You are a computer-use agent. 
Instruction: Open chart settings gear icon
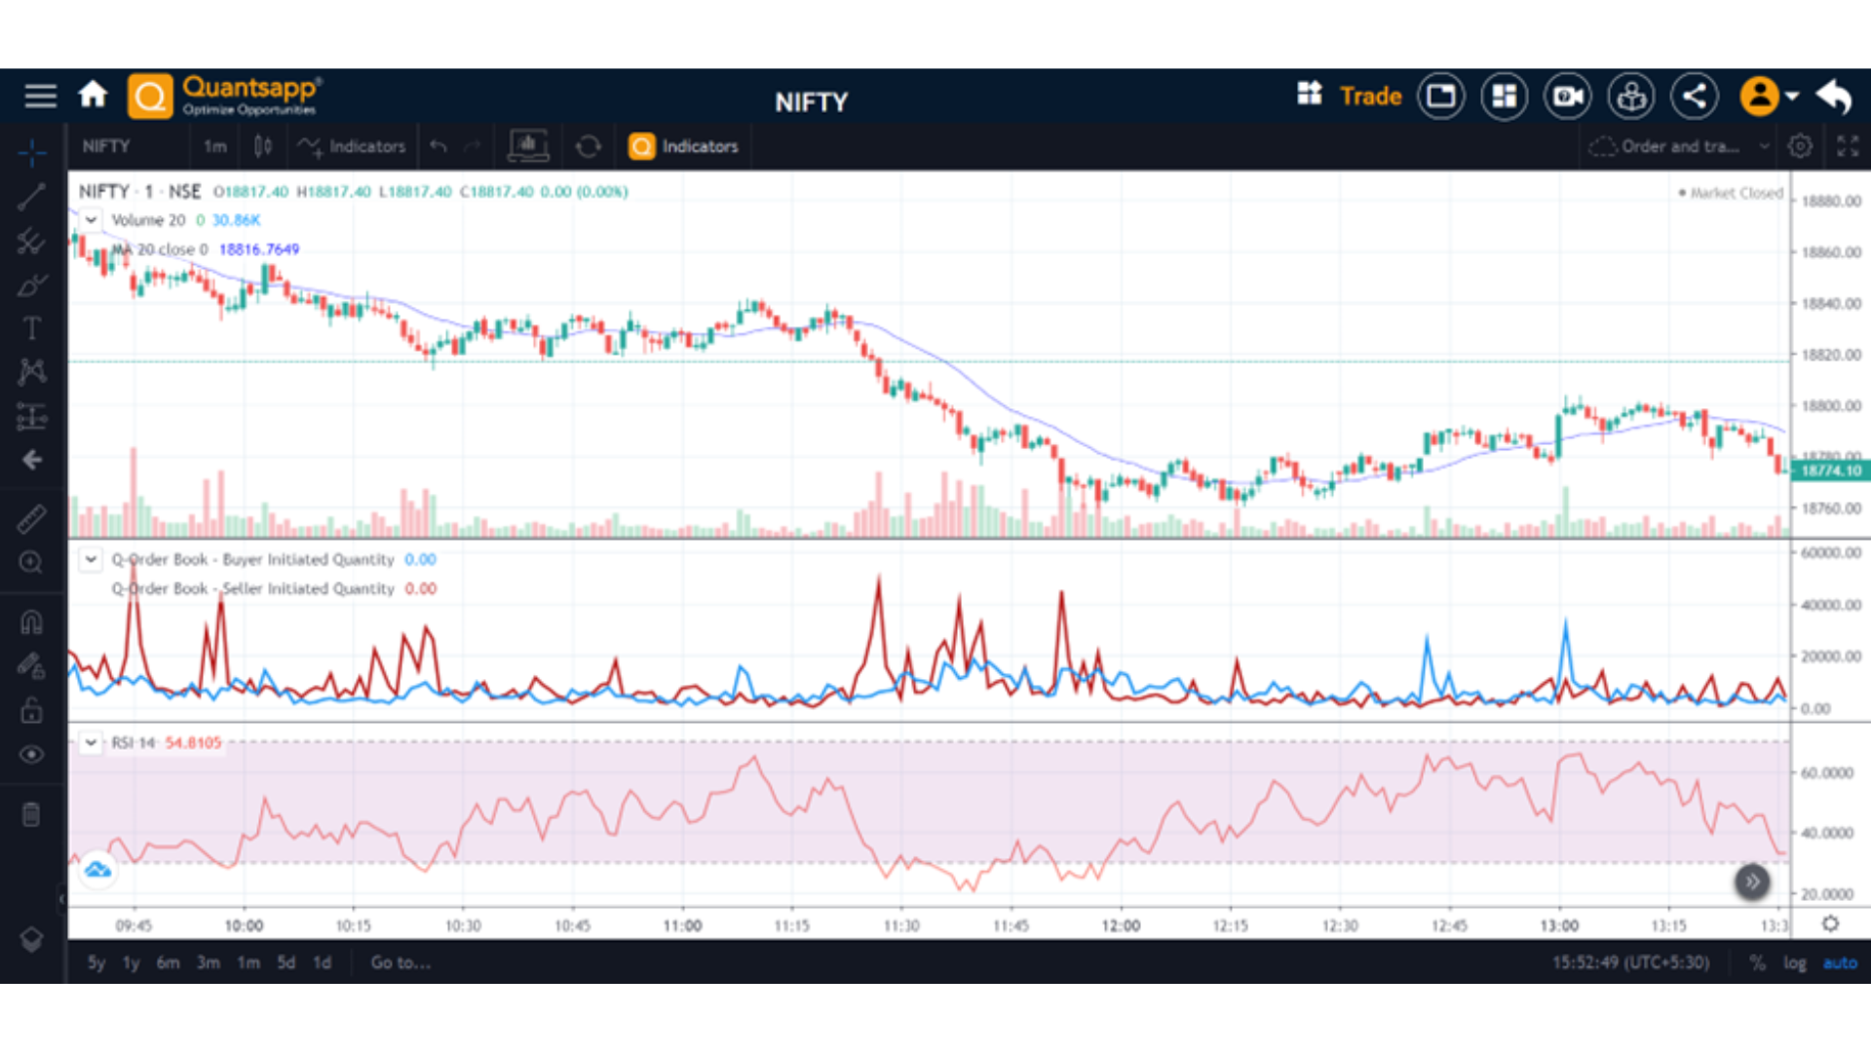click(x=1800, y=146)
